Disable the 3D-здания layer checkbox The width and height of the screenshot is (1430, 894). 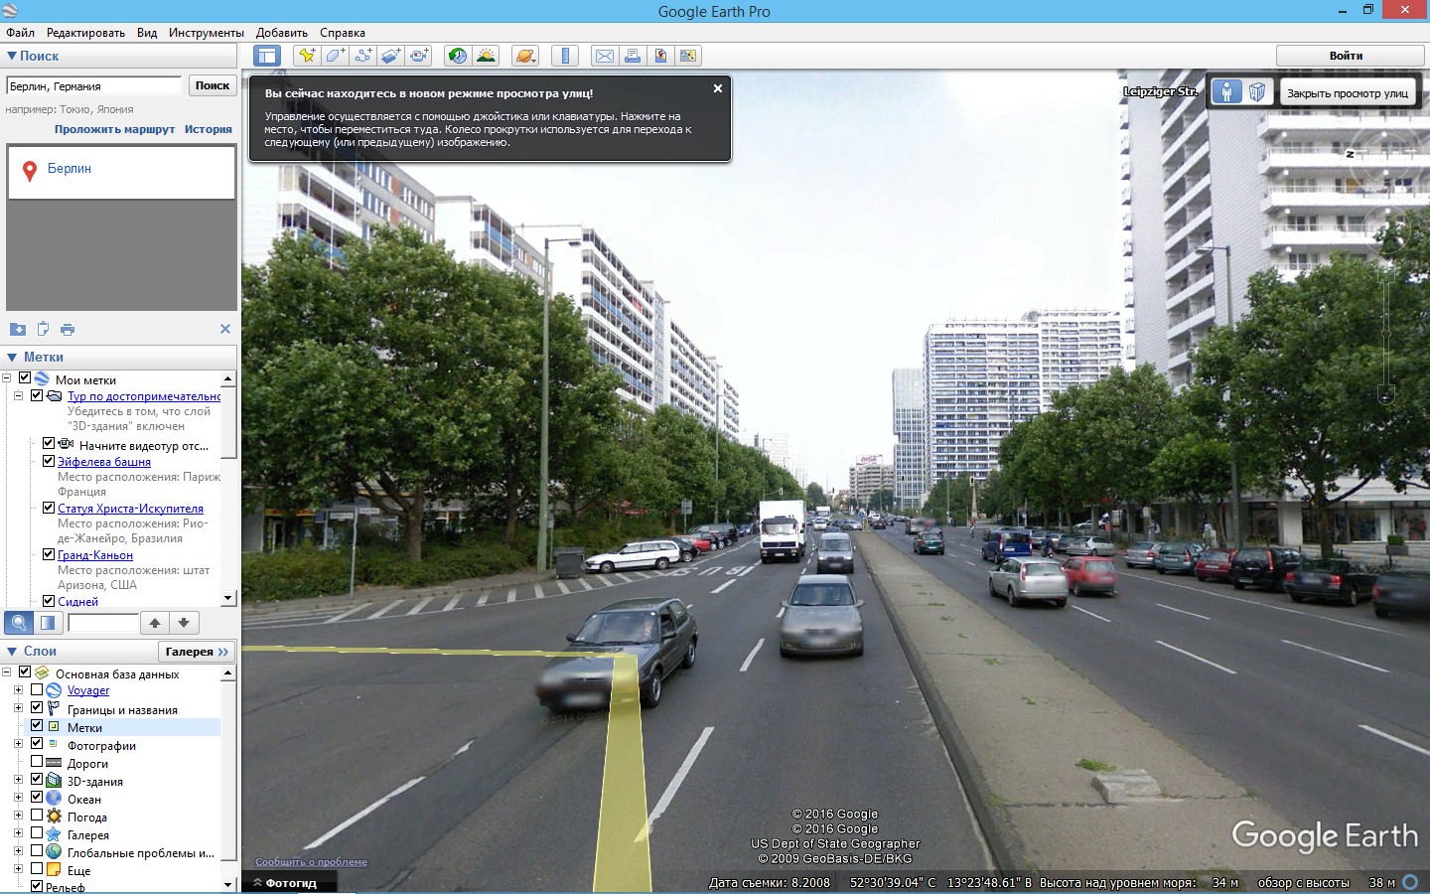pos(37,780)
